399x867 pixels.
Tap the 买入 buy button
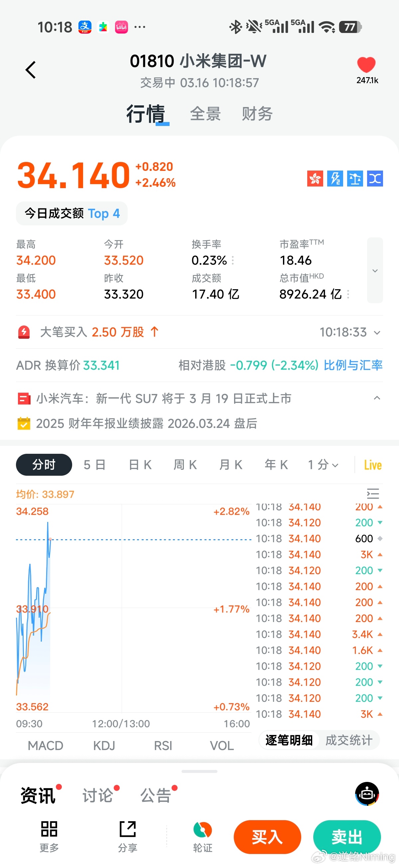[x=267, y=837]
